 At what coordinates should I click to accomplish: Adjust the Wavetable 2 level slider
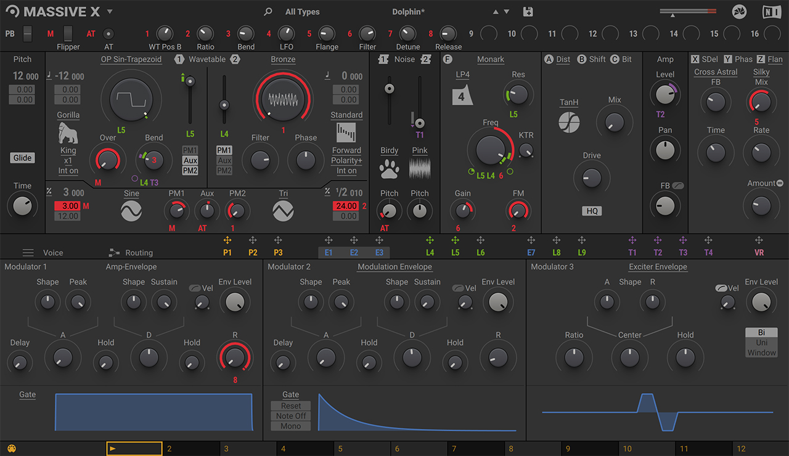coord(224,105)
